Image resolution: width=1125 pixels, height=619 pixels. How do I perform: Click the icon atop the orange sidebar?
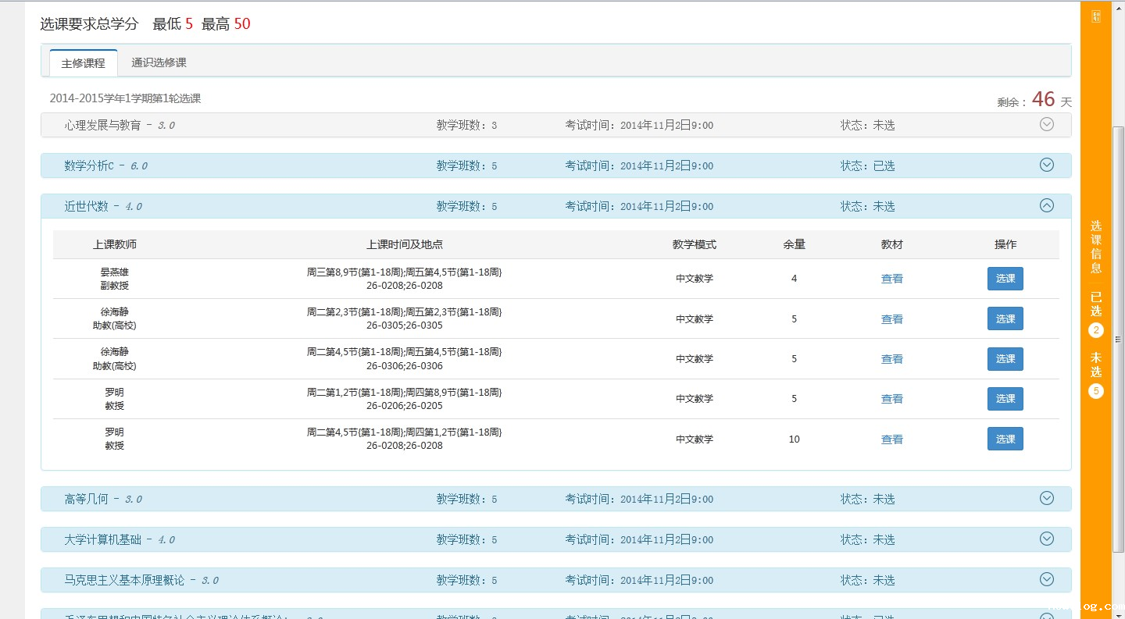pos(1096,17)
